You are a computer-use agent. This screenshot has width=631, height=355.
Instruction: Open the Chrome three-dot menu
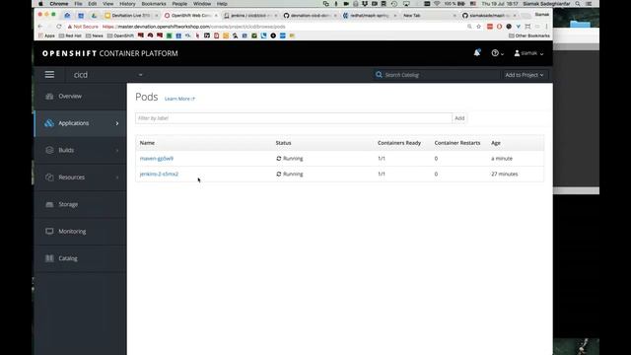546,27
